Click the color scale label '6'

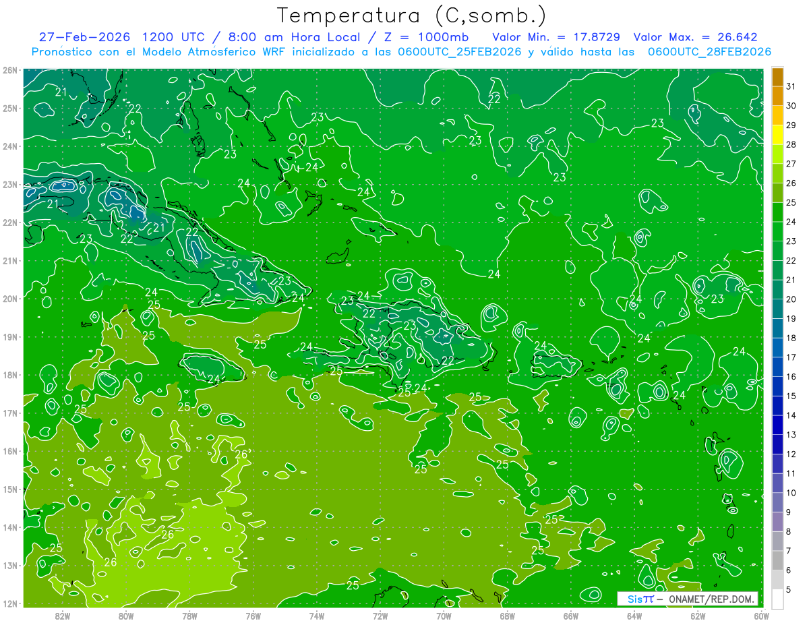click(x=789, y=570)
